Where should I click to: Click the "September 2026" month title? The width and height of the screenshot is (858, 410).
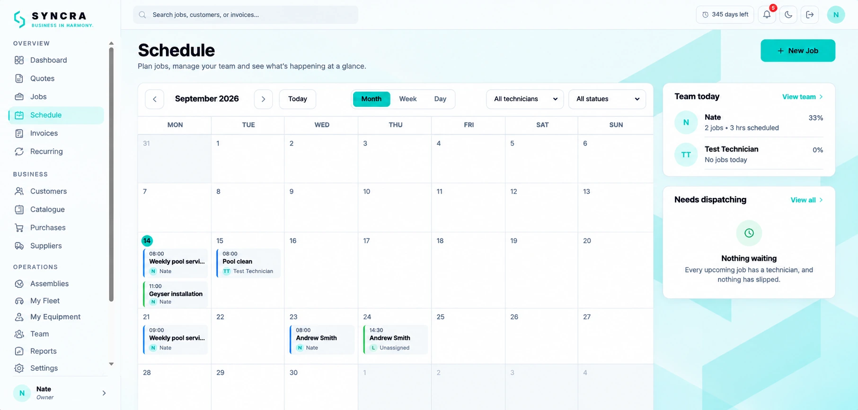coord(207,99)
